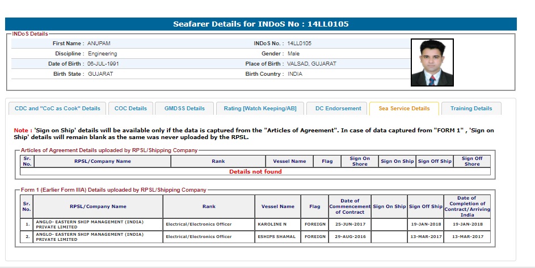Click the red "Details not found" message
The image size is (535, 268).
(x=255, y=172)
